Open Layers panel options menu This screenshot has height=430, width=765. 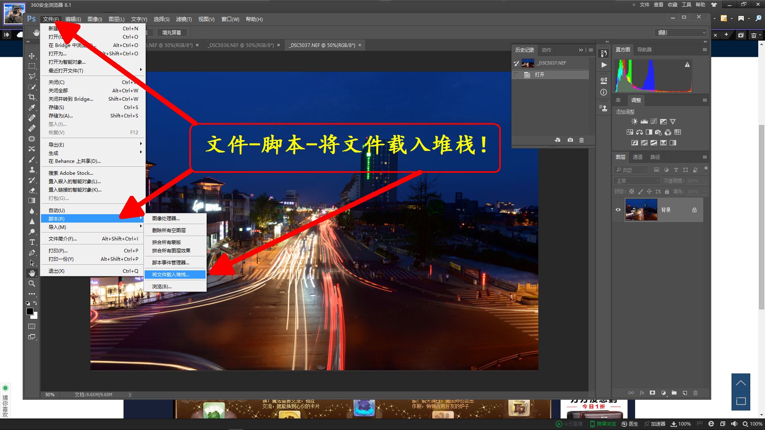tap(704, 157)
